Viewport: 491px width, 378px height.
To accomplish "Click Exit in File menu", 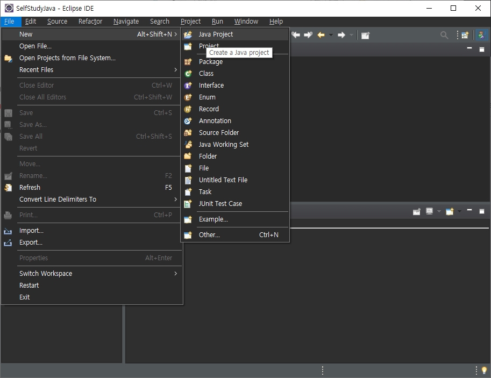I will pos(91,297).
